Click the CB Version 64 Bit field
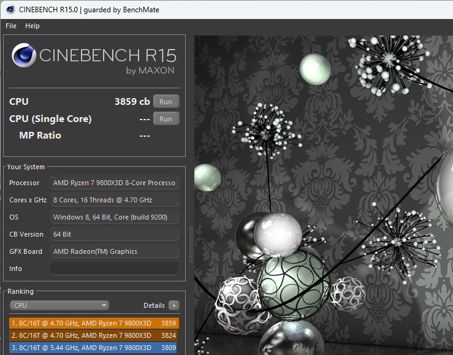Viewport: 453px width, 355px height. pos(115,234)
